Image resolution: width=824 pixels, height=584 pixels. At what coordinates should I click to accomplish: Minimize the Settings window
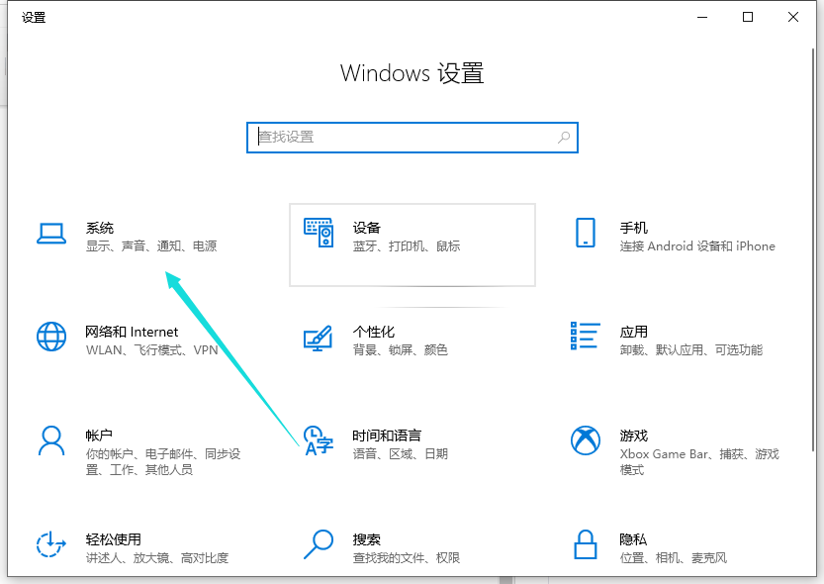coord(701,17)
